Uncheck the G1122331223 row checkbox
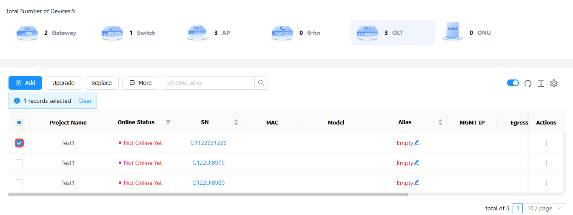Viewport: 573px width, 215px height. 19,143
